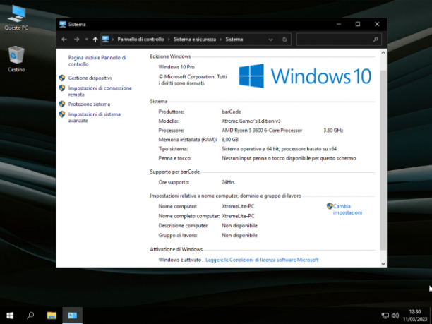This screenshot has height=324, width=432.
Task: Open Impostazioni di connessione remota
Action: (100, 91)
